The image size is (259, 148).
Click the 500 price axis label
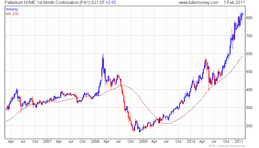[249, 72]
